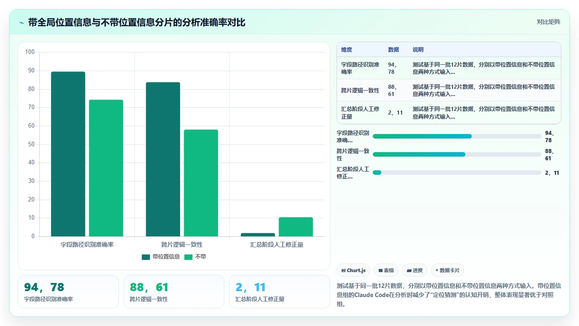Open the 94, 78 data card
The width and height of the screenshot is (579, 326).
coord(68,292)
